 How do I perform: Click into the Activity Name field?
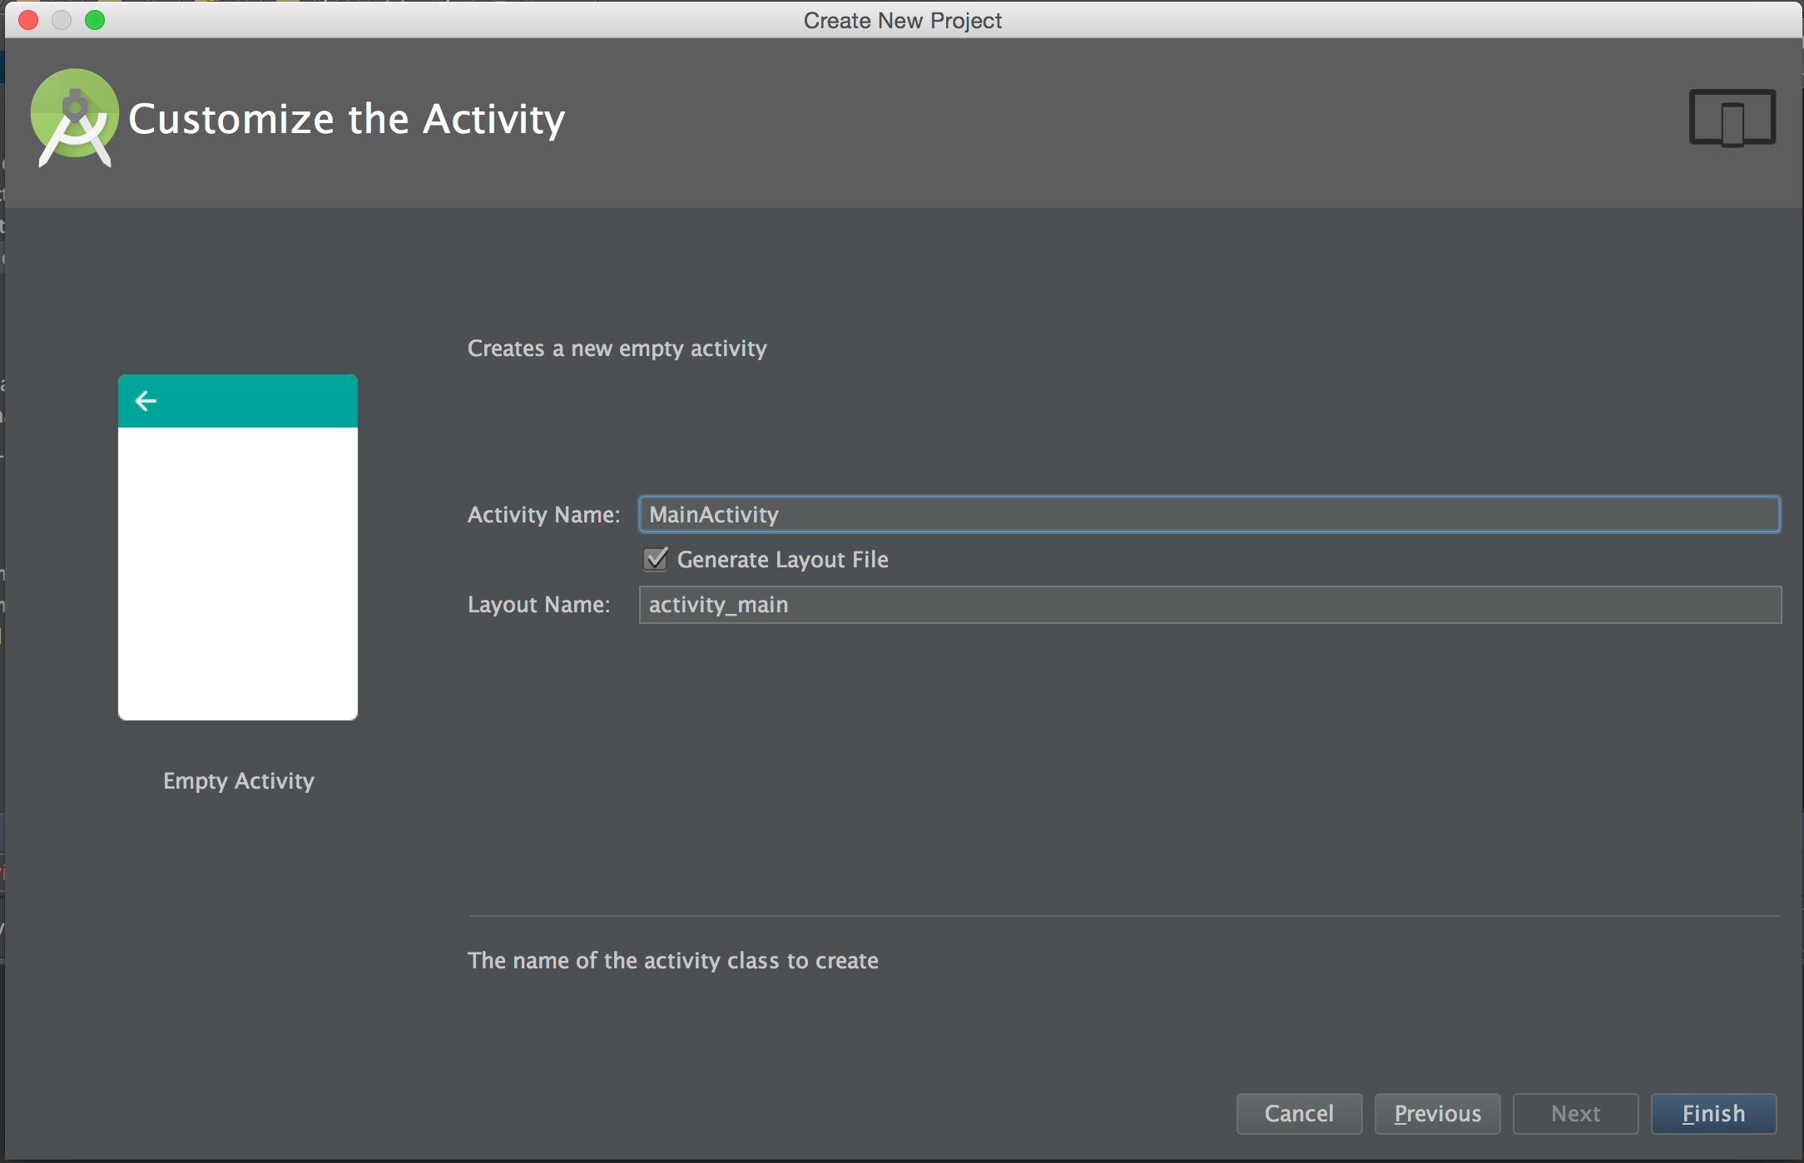click(x=1208, y=514)
